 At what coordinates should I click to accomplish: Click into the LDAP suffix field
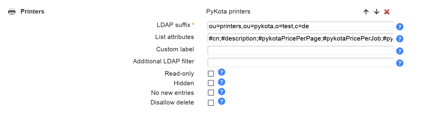tap(301, 26)
